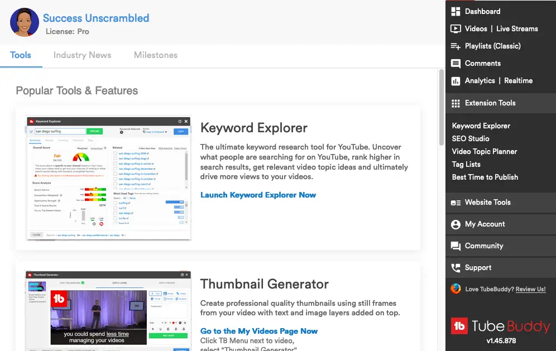The image size is (556, 351).
Task: Expand the My Account section
Action: [501, 224]
